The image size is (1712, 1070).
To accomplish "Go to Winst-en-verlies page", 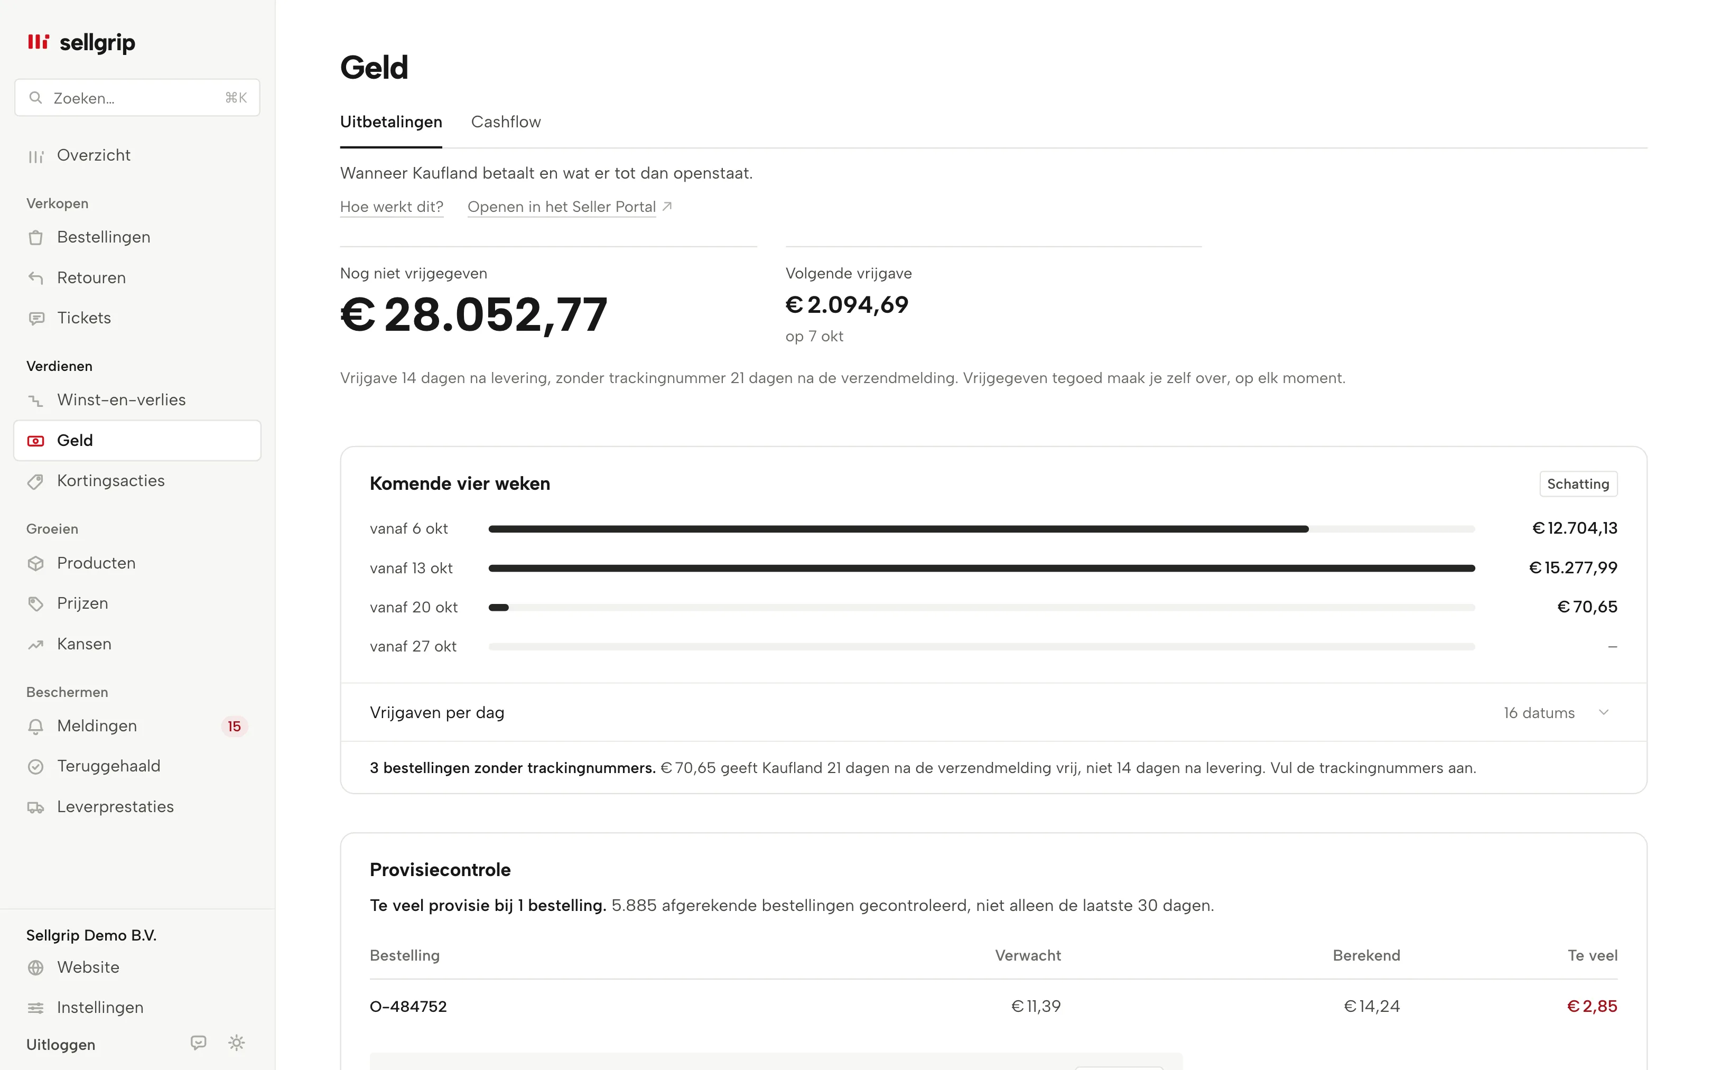I will (137, 400).
